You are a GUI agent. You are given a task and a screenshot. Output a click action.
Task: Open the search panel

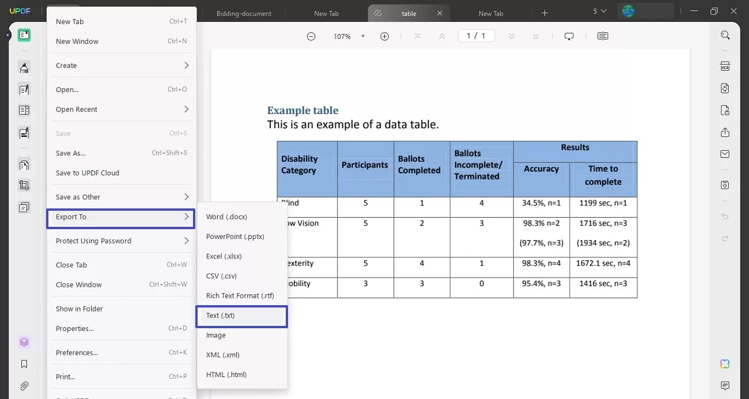coord(725,35)
